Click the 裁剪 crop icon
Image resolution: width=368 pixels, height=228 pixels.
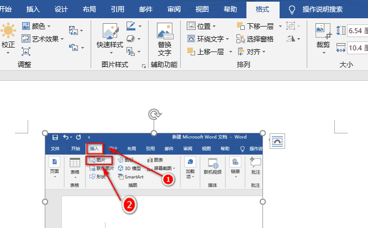(323, 31)
